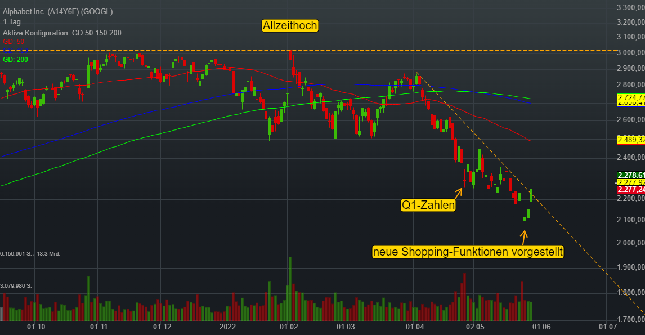The height and width of the screenshot is (335, 645).
Task: Click the '01.03.' date on the time axis
Action: pyautogui.click(x=346, y=327)
